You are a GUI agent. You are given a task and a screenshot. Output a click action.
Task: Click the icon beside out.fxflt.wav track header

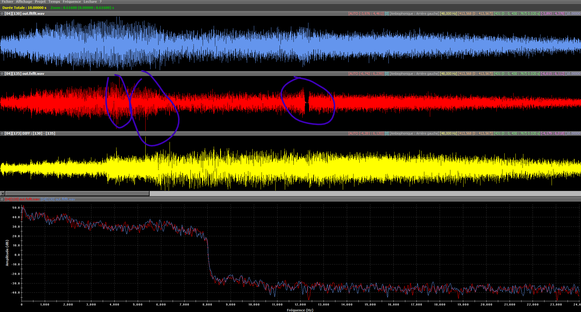pyautogui.click(x=2, y=74)
